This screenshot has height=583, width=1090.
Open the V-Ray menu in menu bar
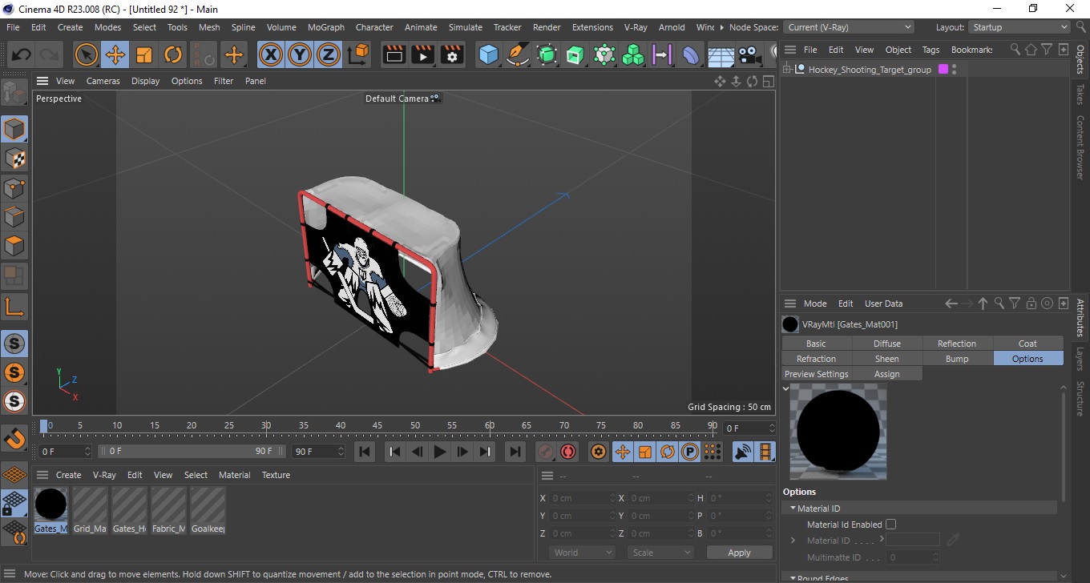pos(636,27)
